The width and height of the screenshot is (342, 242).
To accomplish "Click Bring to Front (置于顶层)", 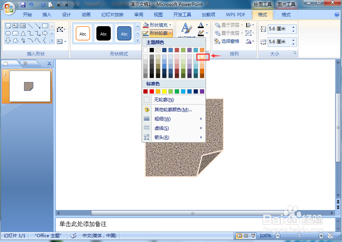I will point(228,25).
